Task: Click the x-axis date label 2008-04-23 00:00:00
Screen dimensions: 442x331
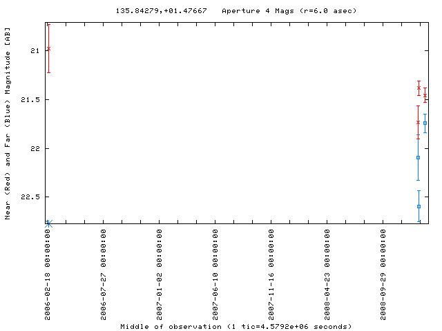Action: point(327,274)
